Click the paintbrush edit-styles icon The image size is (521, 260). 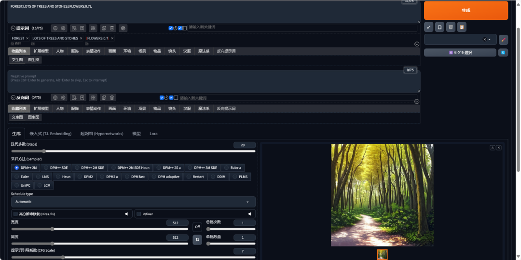click(x=503, y=40)
